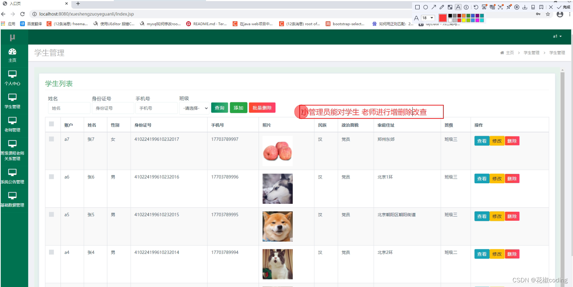Click the home icon in breadcrumb
Screen dimensions: 573x287
[x=502, y=53]
